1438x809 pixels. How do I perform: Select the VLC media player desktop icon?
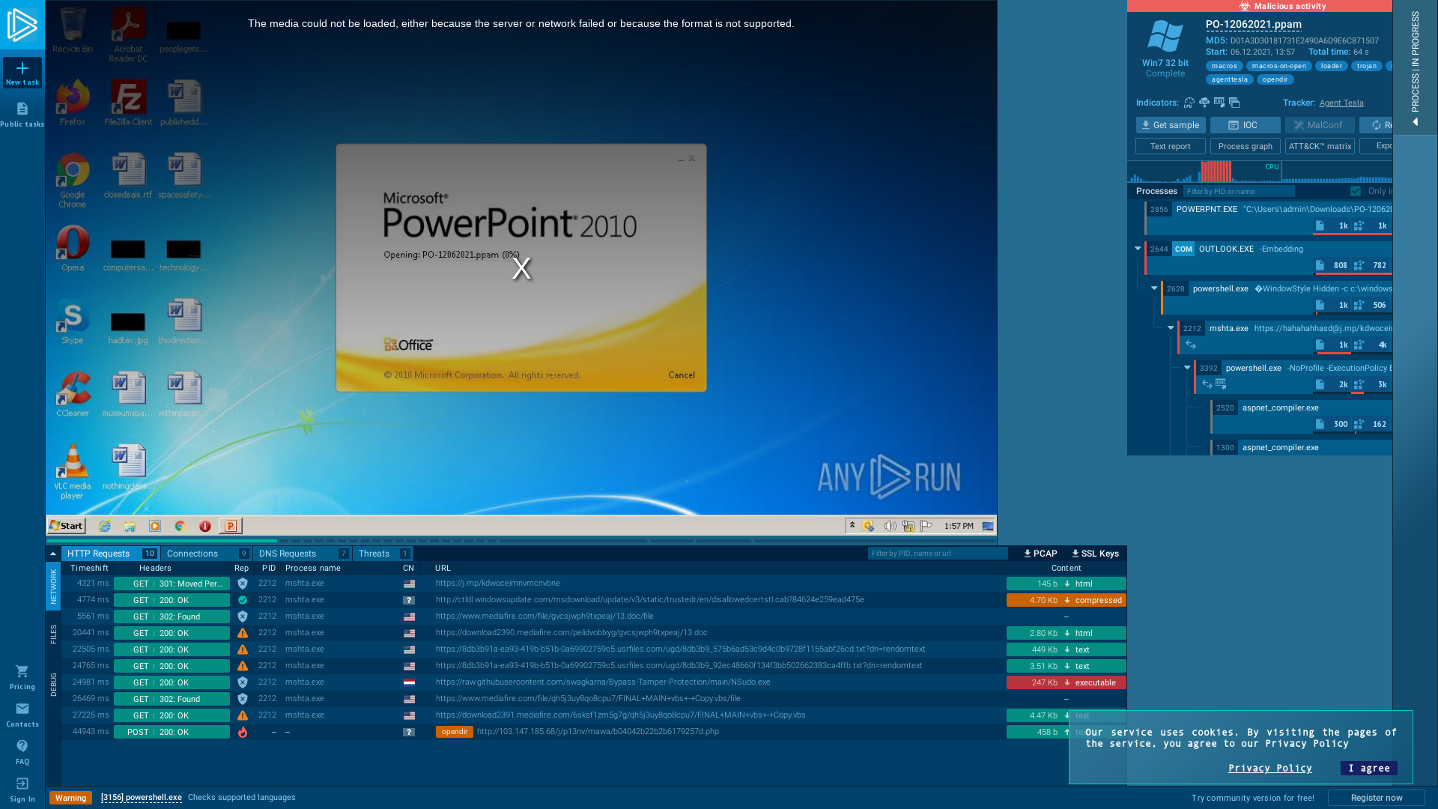(73, 471)
